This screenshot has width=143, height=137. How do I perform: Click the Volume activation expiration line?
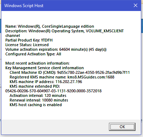pyautogui.click(x=56, y=49)
